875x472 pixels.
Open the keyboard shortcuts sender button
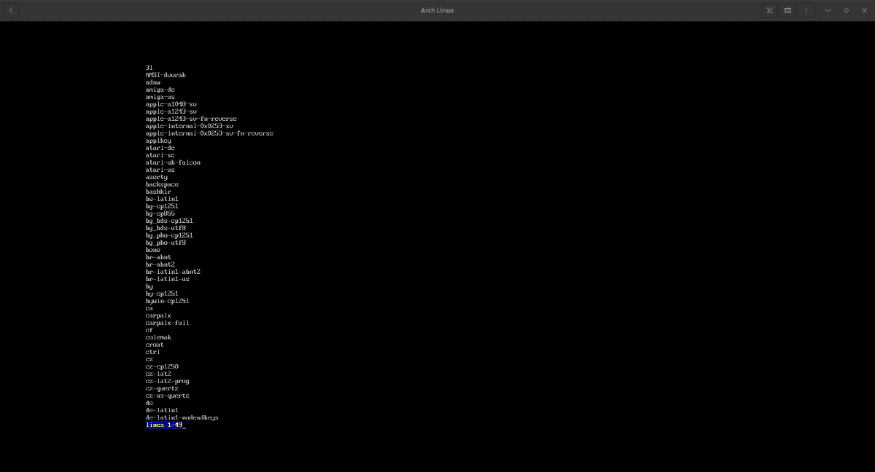787,10
